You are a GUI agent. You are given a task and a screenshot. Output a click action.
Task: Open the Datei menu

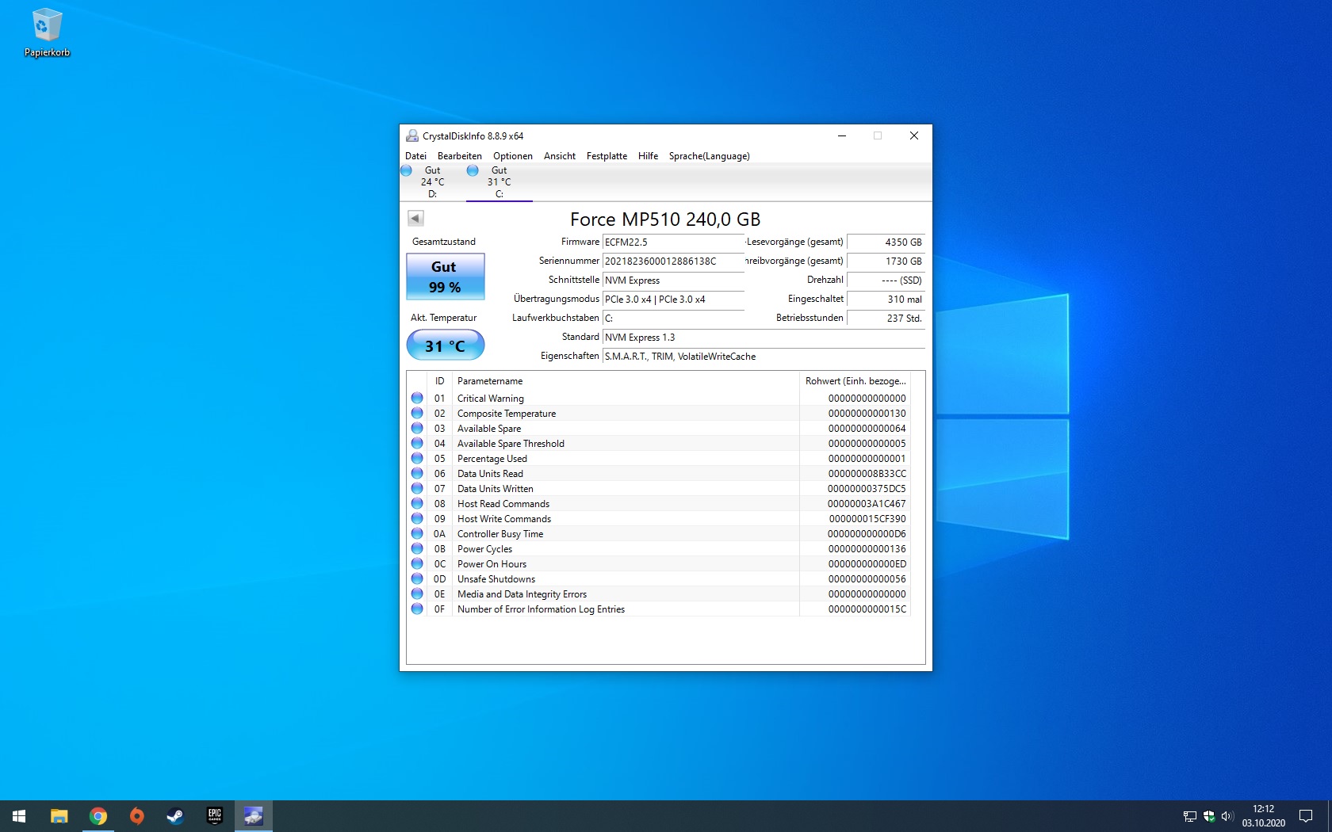coord(415,156)
